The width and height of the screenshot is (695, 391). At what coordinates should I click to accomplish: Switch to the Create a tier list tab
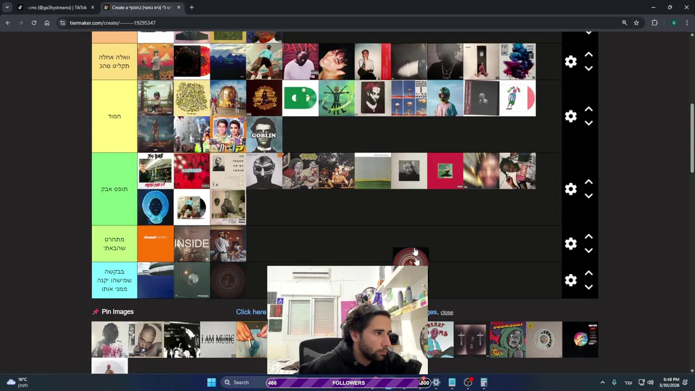click(141, 8)
